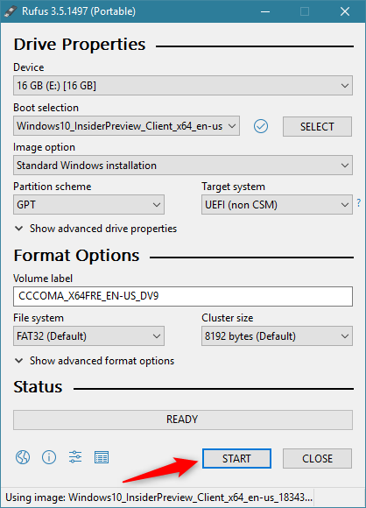Screen dimensions: 366x508
Task: Click the Target system help question mark
Action: [x=358, y=203]
